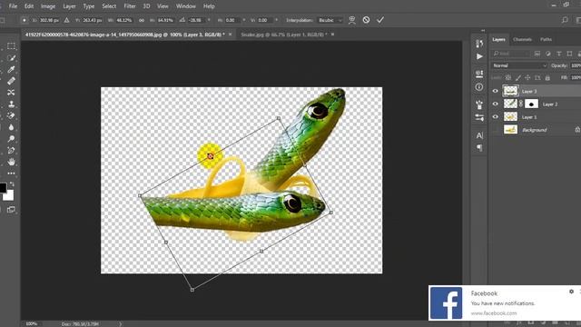Select the Hand tool

(x=12, y=162)
